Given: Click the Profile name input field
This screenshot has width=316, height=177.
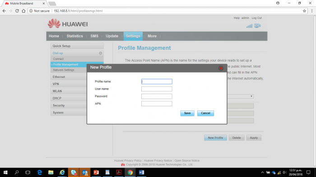Looking at the screenshot, I should point(157,82).
